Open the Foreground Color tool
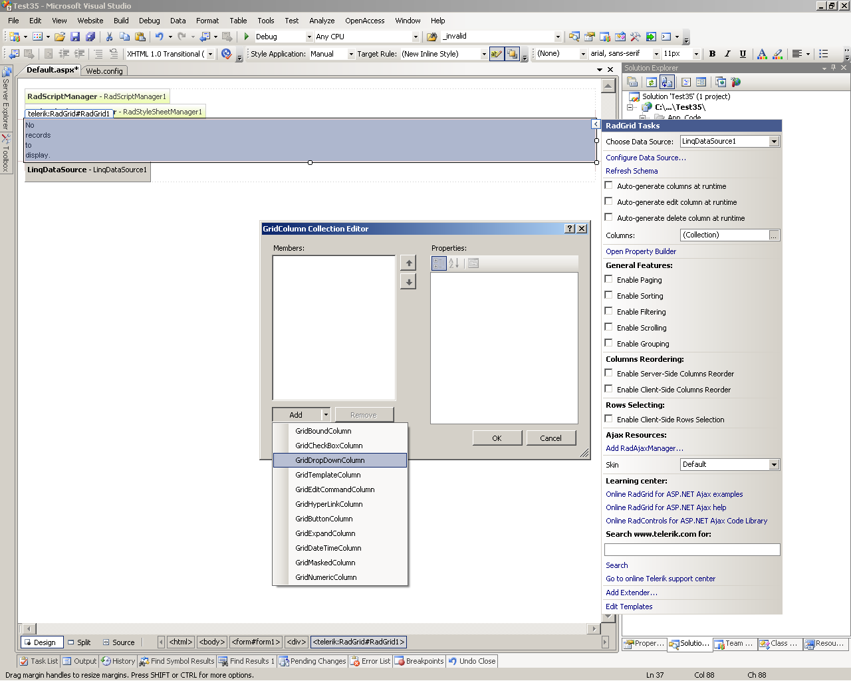Screen dimensions: 851x681 pyautogui.click(x=762, y=54)
